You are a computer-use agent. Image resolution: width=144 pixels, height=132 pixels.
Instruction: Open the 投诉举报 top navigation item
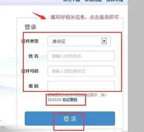[x=115, y=1]
